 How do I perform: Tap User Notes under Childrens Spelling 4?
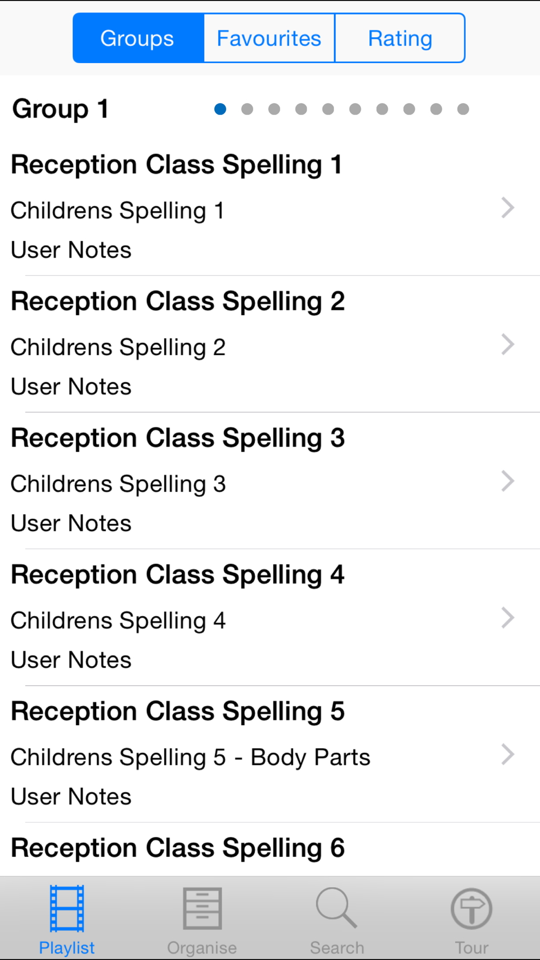(71, 660)
